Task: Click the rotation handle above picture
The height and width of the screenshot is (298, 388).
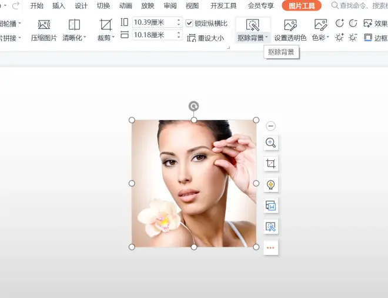Action: point(193,107)
